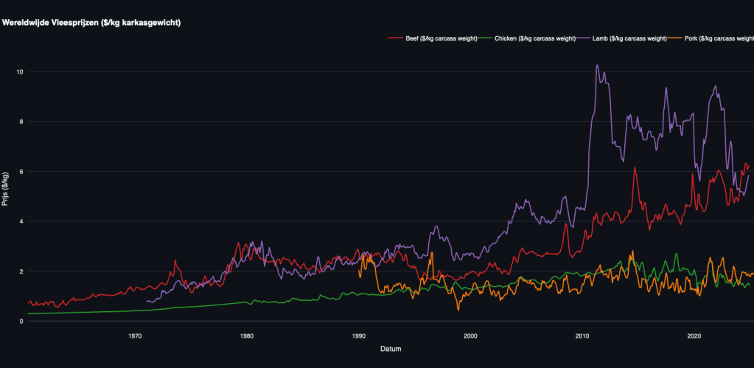The image size is (754, 368).
Task: Click the red Beef legend line swatch
Action: click(x=395, y=38)
